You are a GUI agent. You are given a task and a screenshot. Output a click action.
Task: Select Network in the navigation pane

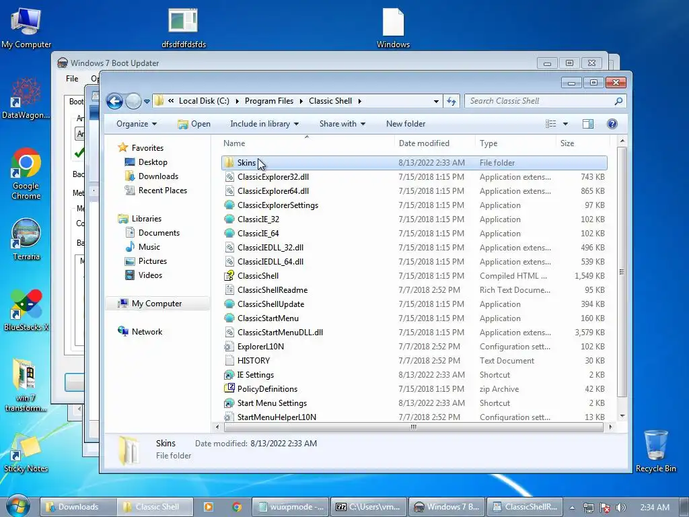[x=147, y=332]
